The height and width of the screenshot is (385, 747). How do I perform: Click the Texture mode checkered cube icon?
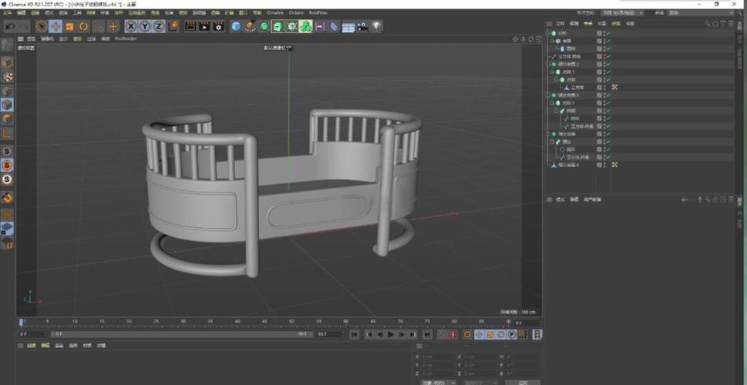(7, 77)
